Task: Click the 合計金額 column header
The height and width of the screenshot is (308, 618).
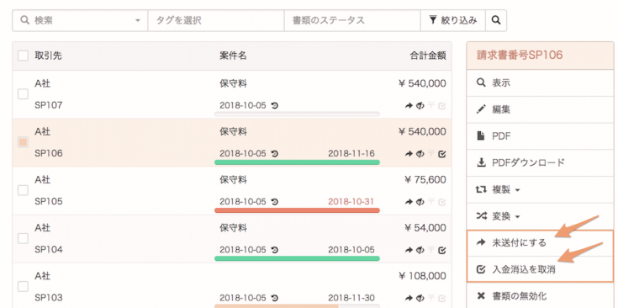Action: [428, 56]
